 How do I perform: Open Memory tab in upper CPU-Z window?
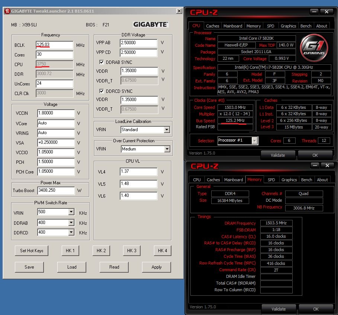tap(254, 26)
